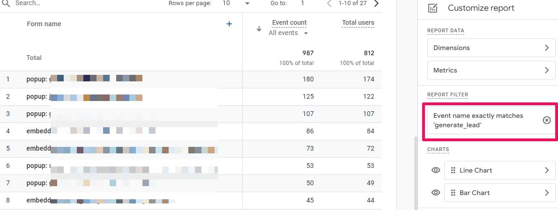This screenshot has width=558, height=210.
Task: Go to previous page of results
Action: click(329, 3)
